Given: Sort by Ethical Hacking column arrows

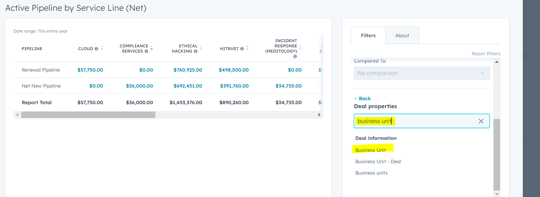Looking at the screenshot, I should (201, 48).
